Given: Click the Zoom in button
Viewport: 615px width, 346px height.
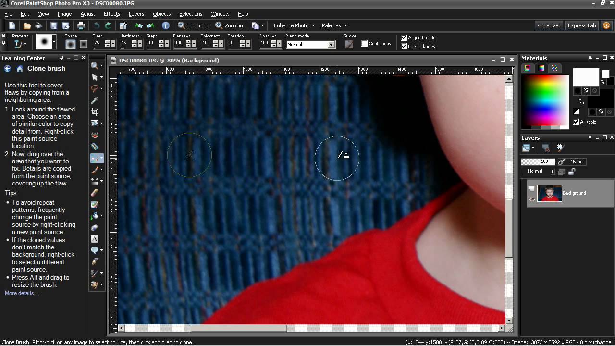Looking at the screenshot, I should point(229,25).
